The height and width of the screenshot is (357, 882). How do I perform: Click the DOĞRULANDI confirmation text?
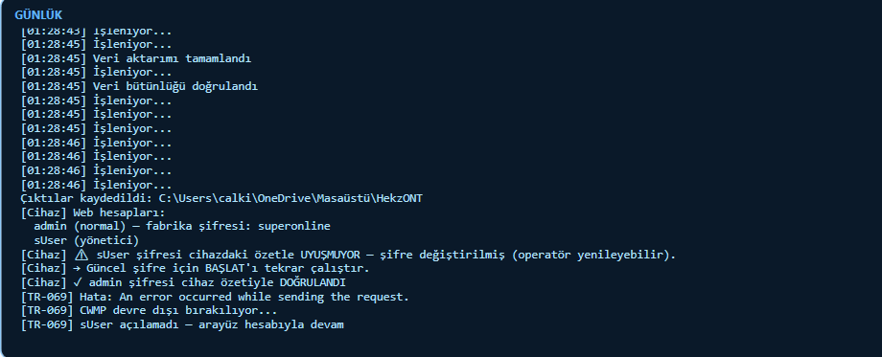[313, 282]
